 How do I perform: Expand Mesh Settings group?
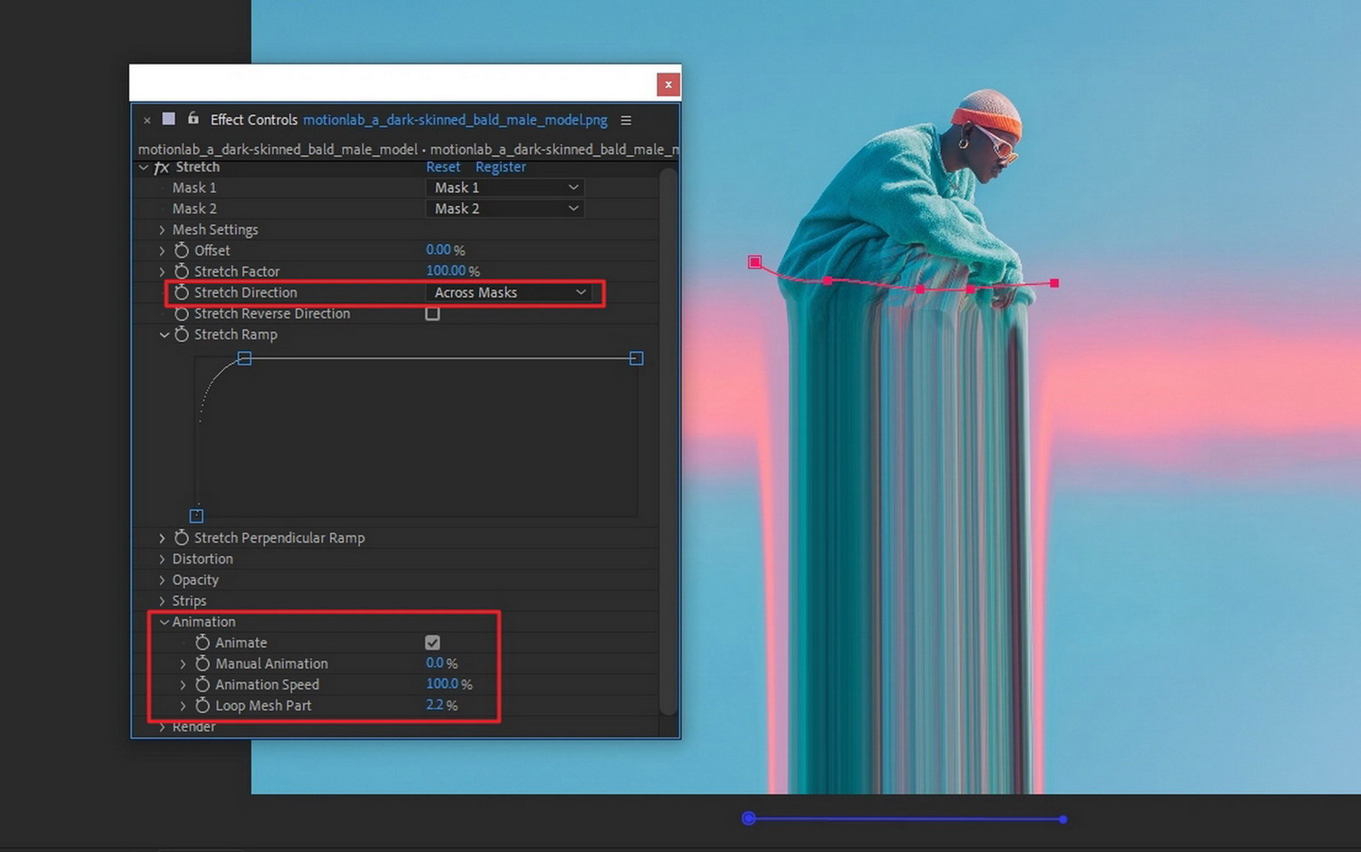click(x=162, y=230)
